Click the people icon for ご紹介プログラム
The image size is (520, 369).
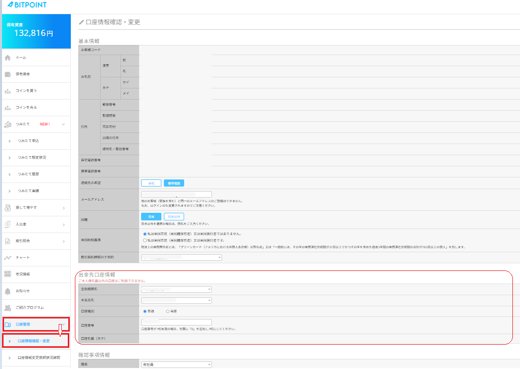click(8, 308)
